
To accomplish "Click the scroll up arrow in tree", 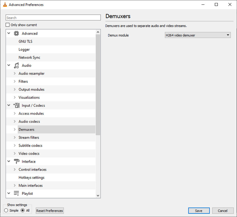I will (x=98, y=32).
